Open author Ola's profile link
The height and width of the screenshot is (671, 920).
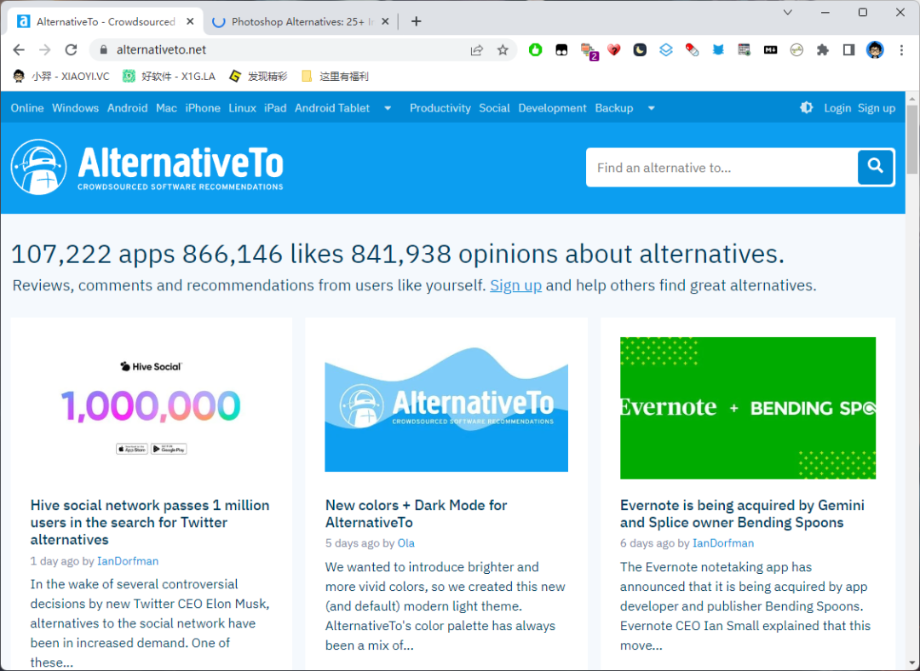coord(406,543)
